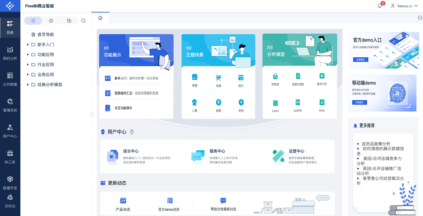The image size is (423, 216).
Task: Open the 运营中心 card
Action: [x=294, y=156]
